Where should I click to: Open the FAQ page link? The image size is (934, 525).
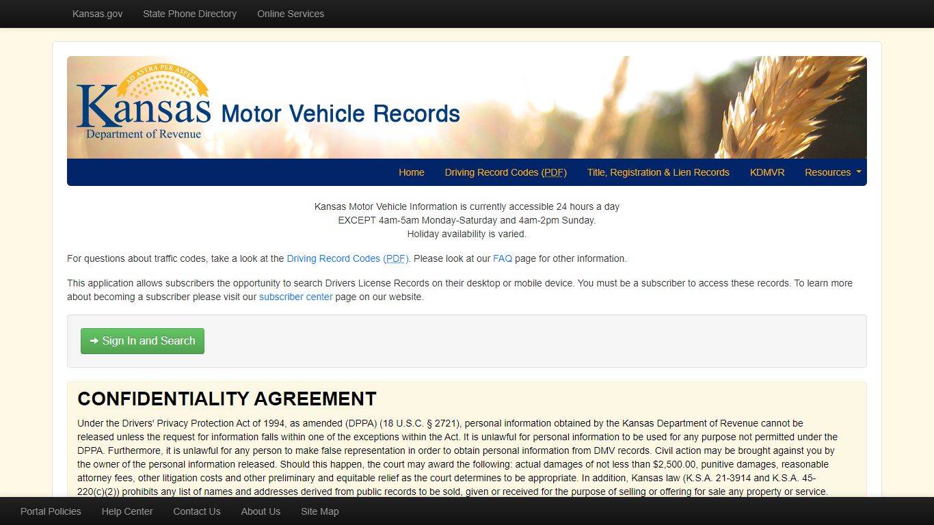coord(503,258)
